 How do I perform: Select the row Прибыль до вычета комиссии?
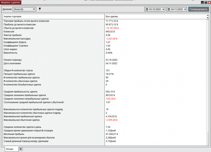[x=20, y=25]
